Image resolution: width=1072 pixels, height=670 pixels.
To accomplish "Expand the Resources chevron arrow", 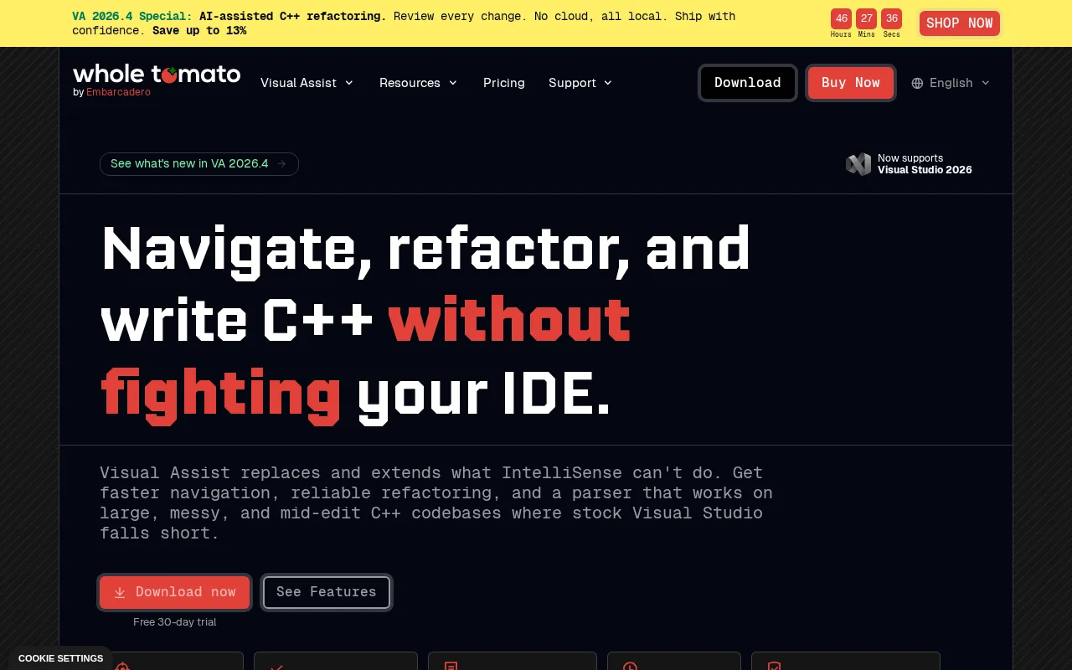I will (453, 83).
